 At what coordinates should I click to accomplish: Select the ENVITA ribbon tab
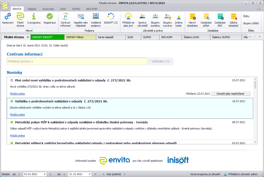point(17,9)
